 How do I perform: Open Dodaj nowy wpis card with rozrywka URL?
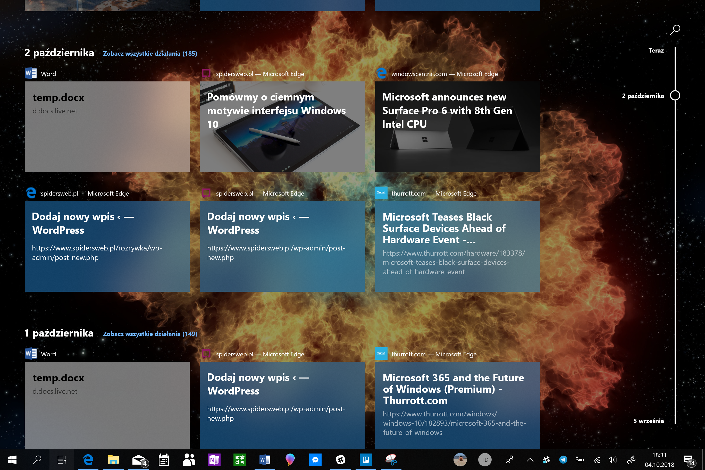click(x=107, y=246)
